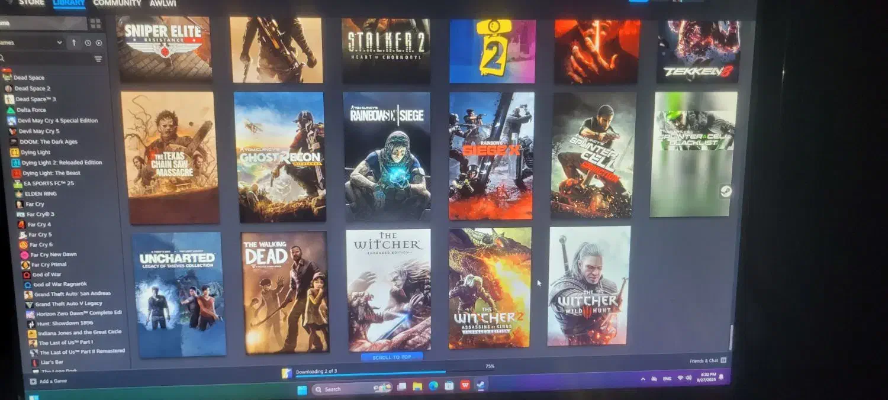Open the Tekken 8 cover
The width and height of the screenshot is (888, 400).
pyautogui.click(x=699, y=51)
